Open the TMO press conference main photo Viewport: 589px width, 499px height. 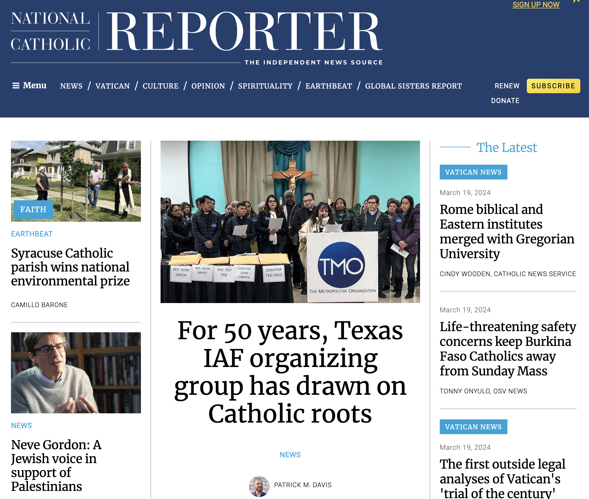point(290,222)
